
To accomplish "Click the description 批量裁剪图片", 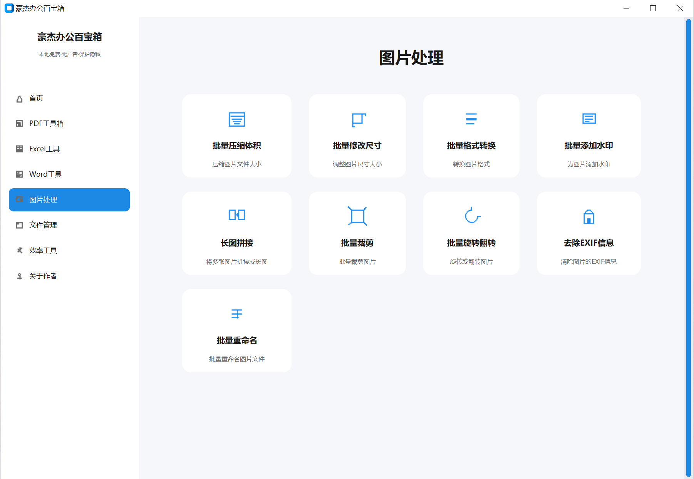I will 357,262.
